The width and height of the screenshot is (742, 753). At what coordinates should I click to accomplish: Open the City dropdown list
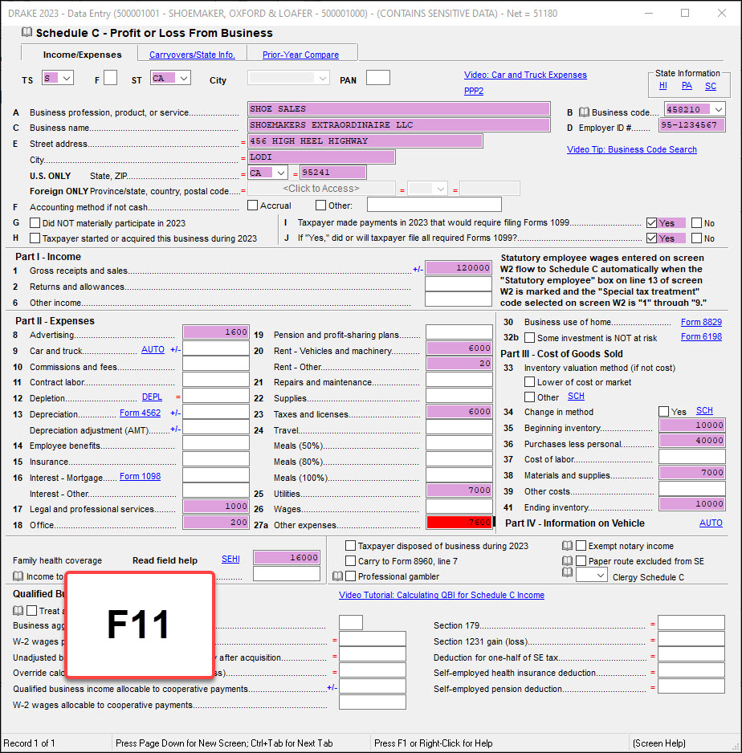point(323,78)
